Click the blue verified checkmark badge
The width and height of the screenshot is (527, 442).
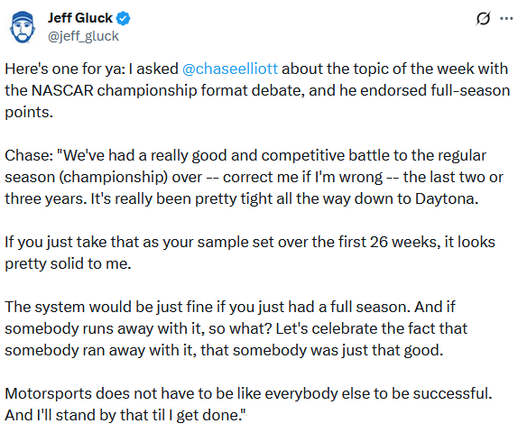tap(124, 18)
